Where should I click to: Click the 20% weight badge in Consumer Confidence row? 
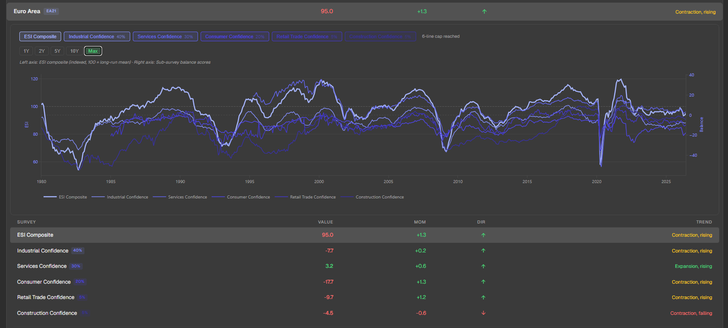click(x=80, y=282)
